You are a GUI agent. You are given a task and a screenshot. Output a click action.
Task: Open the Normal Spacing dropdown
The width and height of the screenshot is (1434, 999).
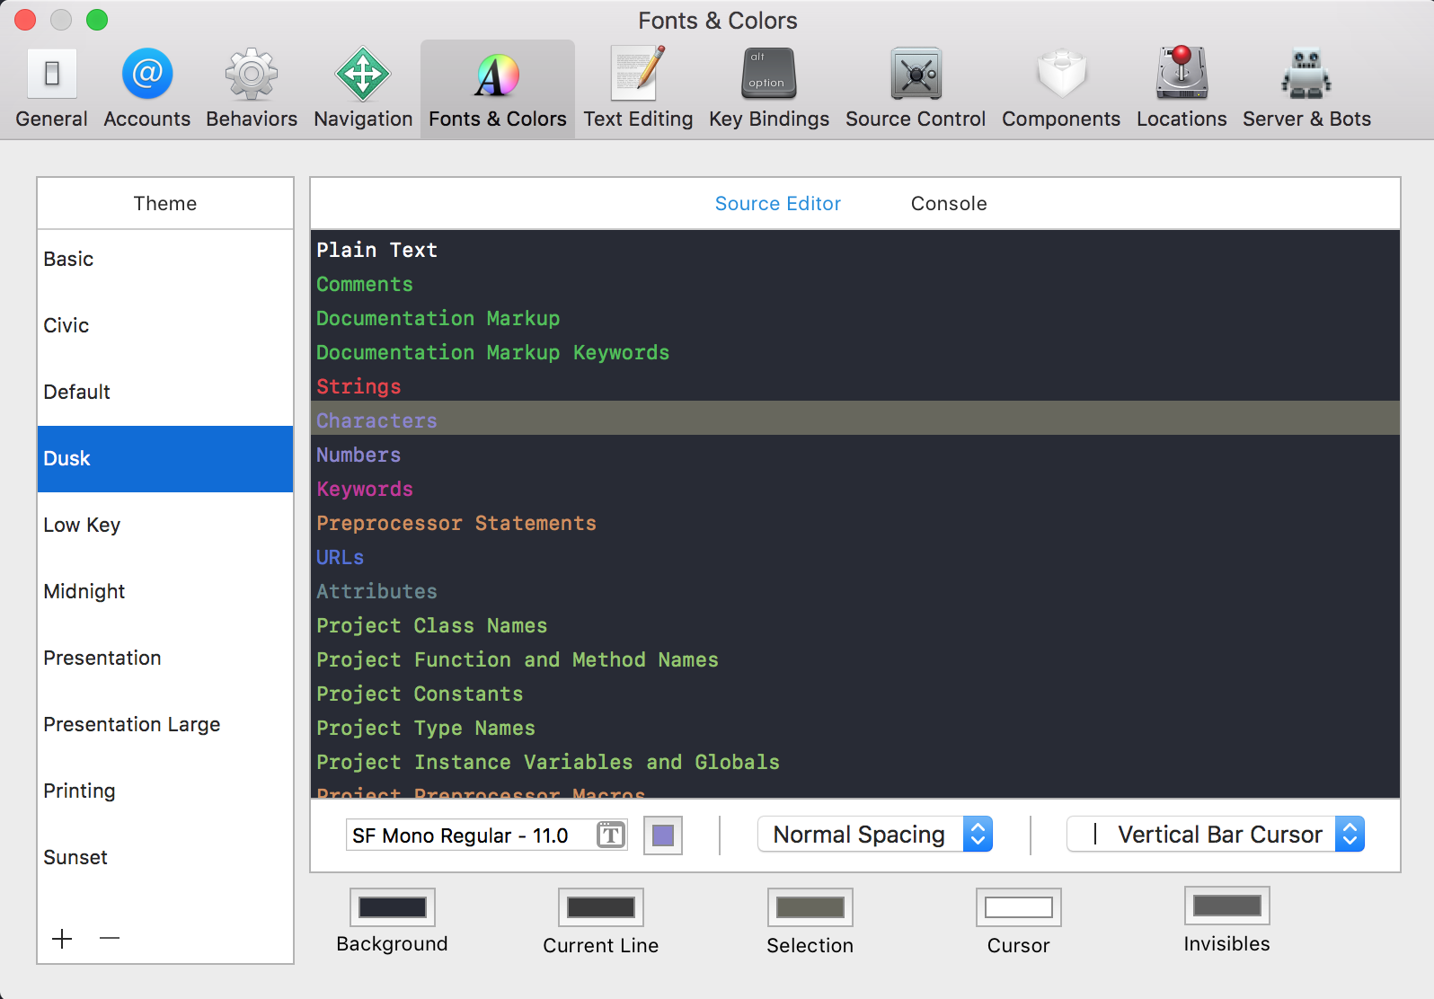coord(875,835)
